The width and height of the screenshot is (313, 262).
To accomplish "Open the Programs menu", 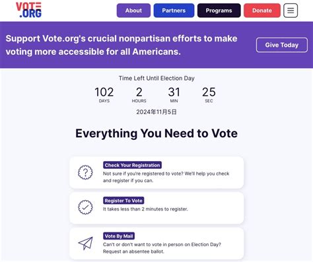I will pos(219,11).
